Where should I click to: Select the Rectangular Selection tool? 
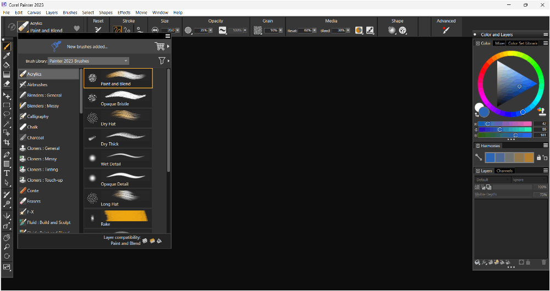click(x=7, y=105)
